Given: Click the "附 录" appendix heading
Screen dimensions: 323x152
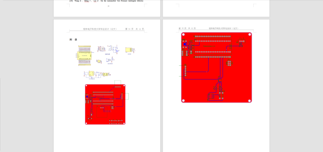Looking at the screenshot, I should (x=73, y=40).
